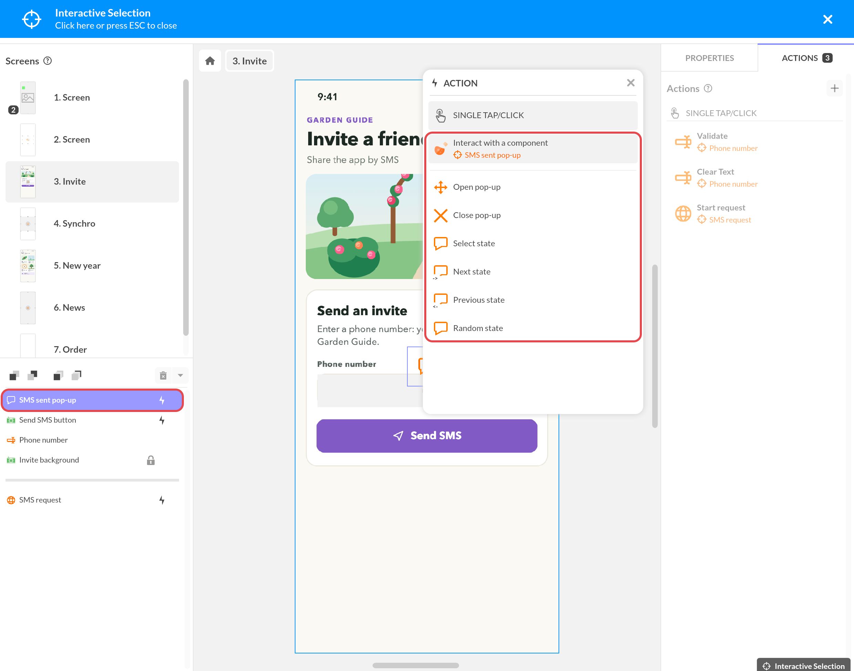Click the Send SMS purple button

pos(427,436)
